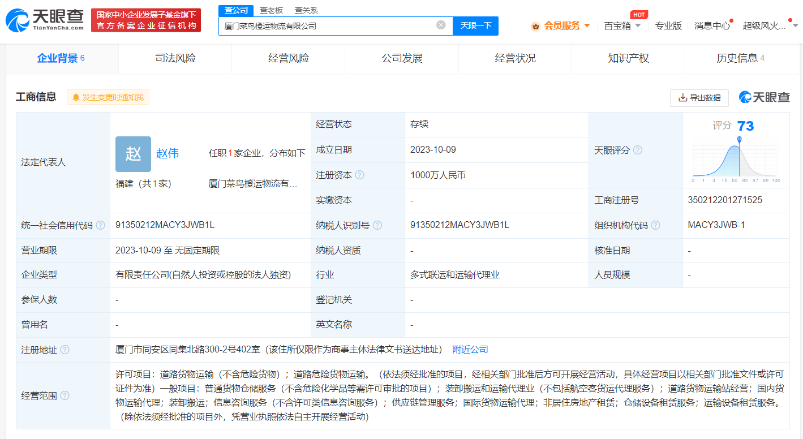
Task: Open the user account dropdown 超级风火
Action: [770, 25]
